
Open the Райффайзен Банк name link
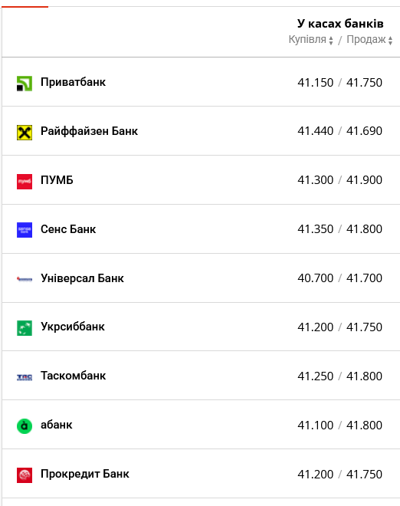click(90, 131)
